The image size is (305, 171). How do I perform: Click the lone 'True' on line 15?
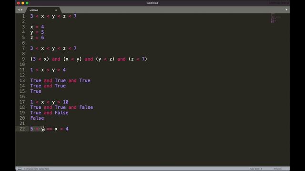pyautogui.click(x=36, y=91)
